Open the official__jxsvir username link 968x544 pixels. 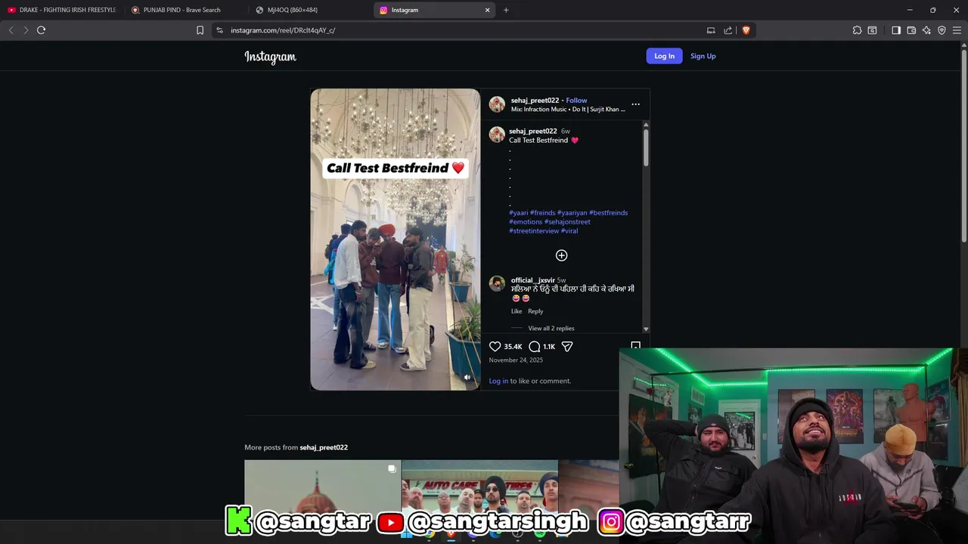[x=532, y=280]
